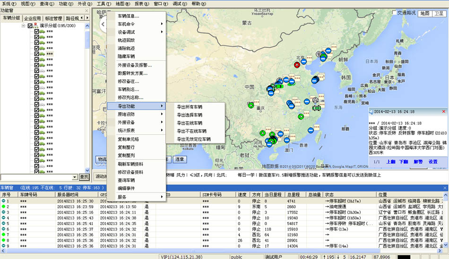This screenshot has width=449, height=259.
Task: Click the demo group network icon in tree
Action: (36, 25)
